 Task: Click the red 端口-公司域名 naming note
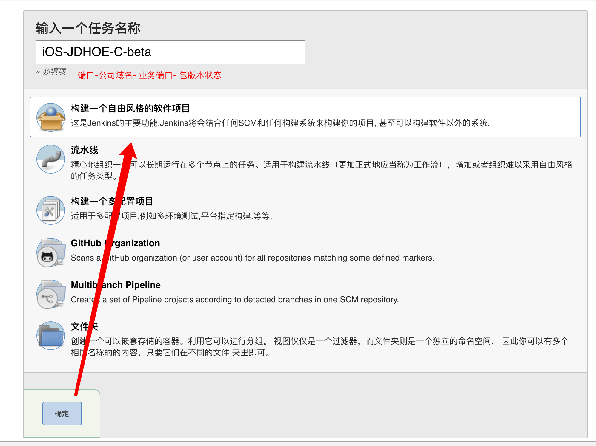[x=149, y=75]
